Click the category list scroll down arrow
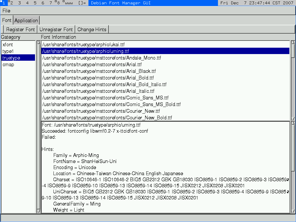Image resolution: width=296 pixels, height=222 pixels. pos(39,211)
